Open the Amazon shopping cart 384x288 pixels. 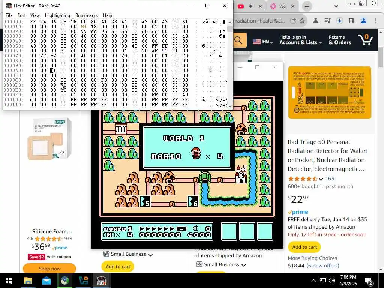pyautogui.click(x=365, y=40)
